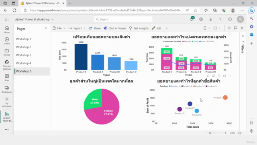The width and height of the screenshot is (257, 145).
Task: Fit report page to window icon
Action: click(x=240, y=133)
